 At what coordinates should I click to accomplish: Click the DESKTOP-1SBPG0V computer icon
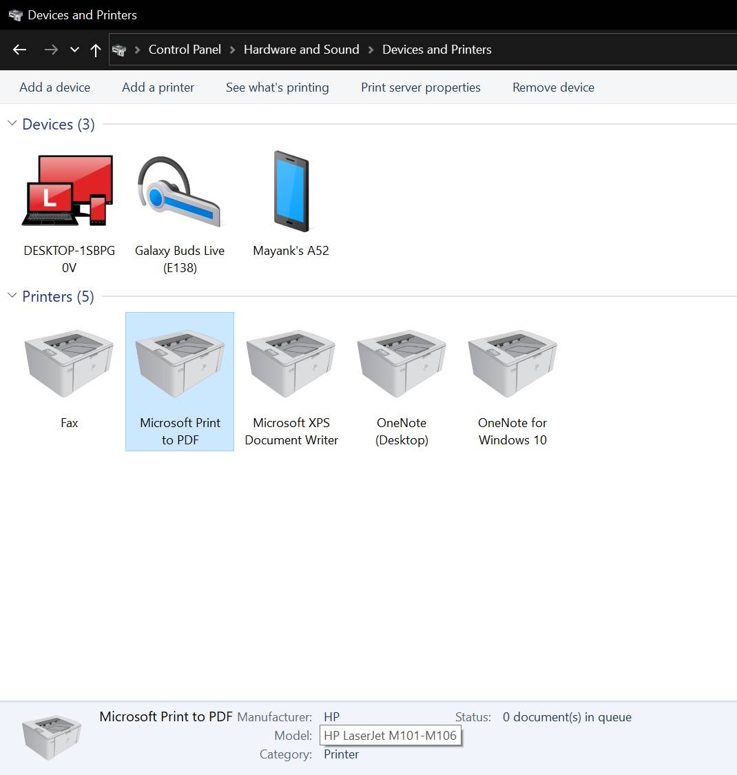[x=68, y=191]
